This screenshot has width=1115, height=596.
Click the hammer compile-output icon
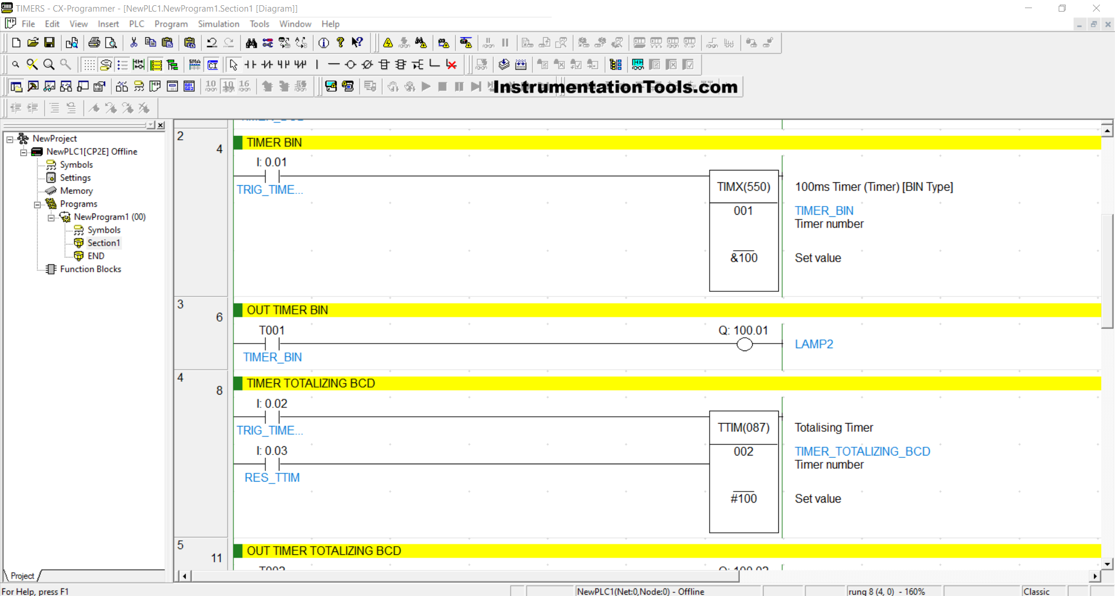click(x=33, y=86)
